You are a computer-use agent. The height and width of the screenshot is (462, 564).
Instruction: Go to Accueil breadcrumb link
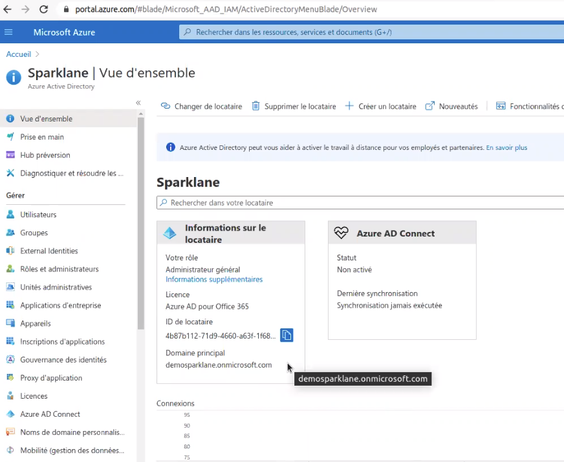pyautogui.click(x=18, y=54)
